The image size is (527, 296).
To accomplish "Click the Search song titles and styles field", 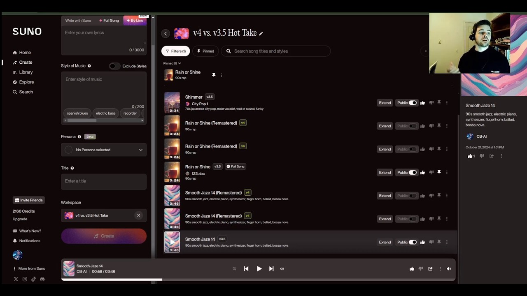I will pyautogui.click(x=276, y=51).
